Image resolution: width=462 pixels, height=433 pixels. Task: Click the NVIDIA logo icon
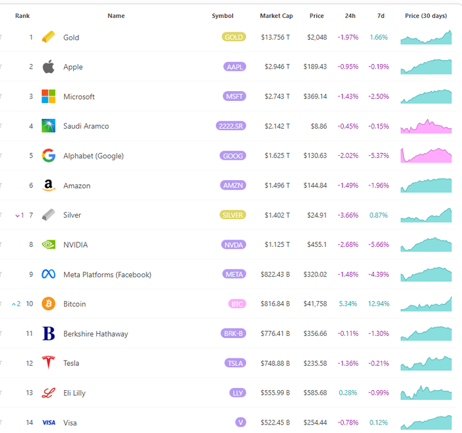[x=49, y=245]
